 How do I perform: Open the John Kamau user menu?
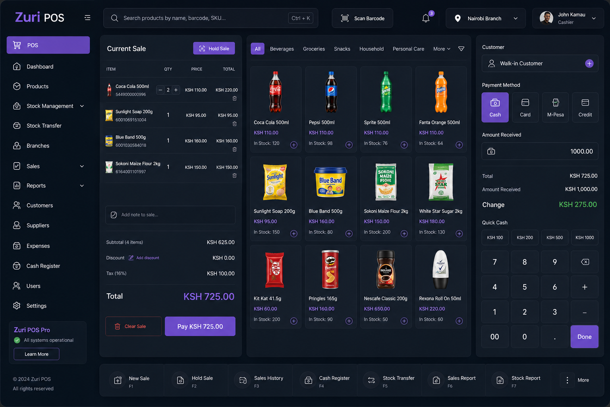coord(568,18)
